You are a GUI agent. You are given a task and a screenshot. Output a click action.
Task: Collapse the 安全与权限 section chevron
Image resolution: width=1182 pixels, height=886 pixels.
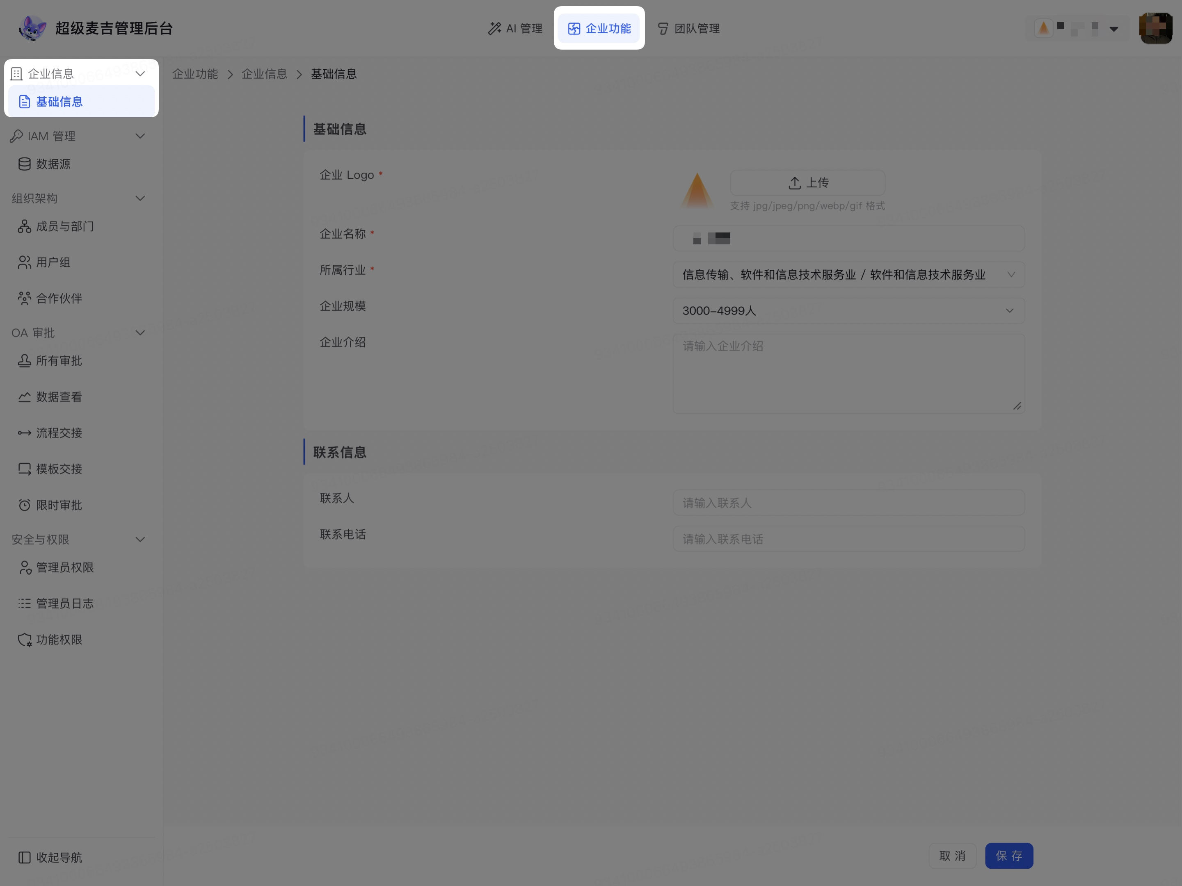141,540
